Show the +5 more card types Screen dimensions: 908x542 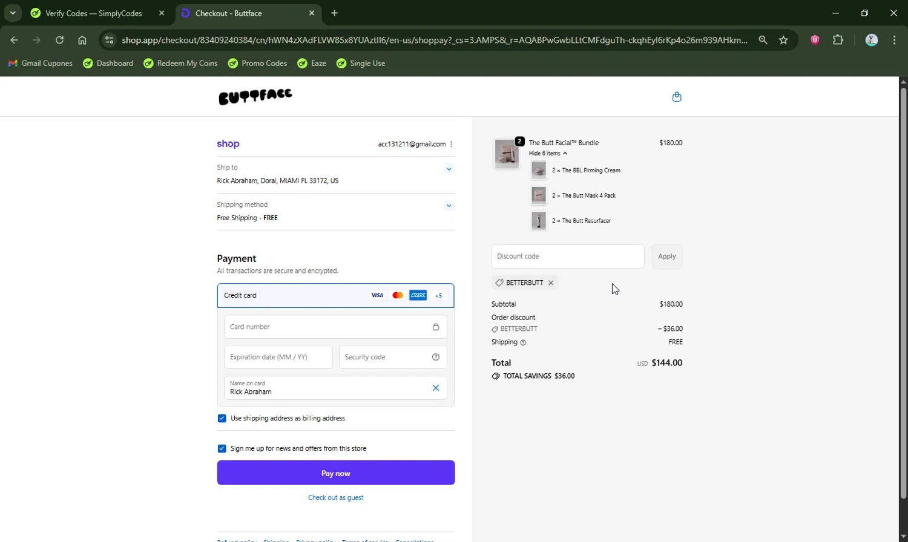tap(439, 295)
